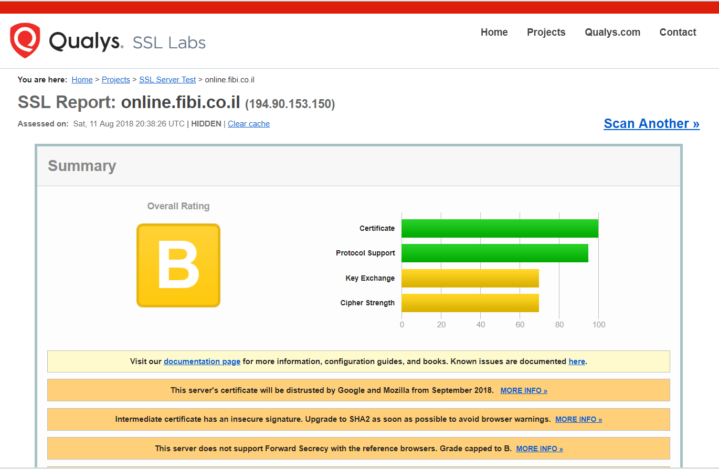Click the 'Protocol Support' chart label
719x469 pixels.
click(x=365, y=253)
